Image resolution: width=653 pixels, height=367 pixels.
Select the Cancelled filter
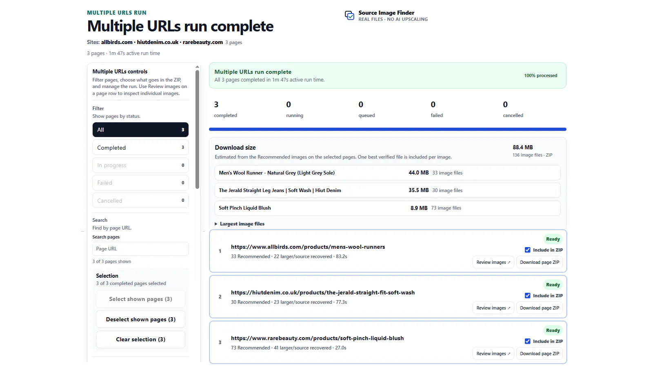(x=140, y=201)
